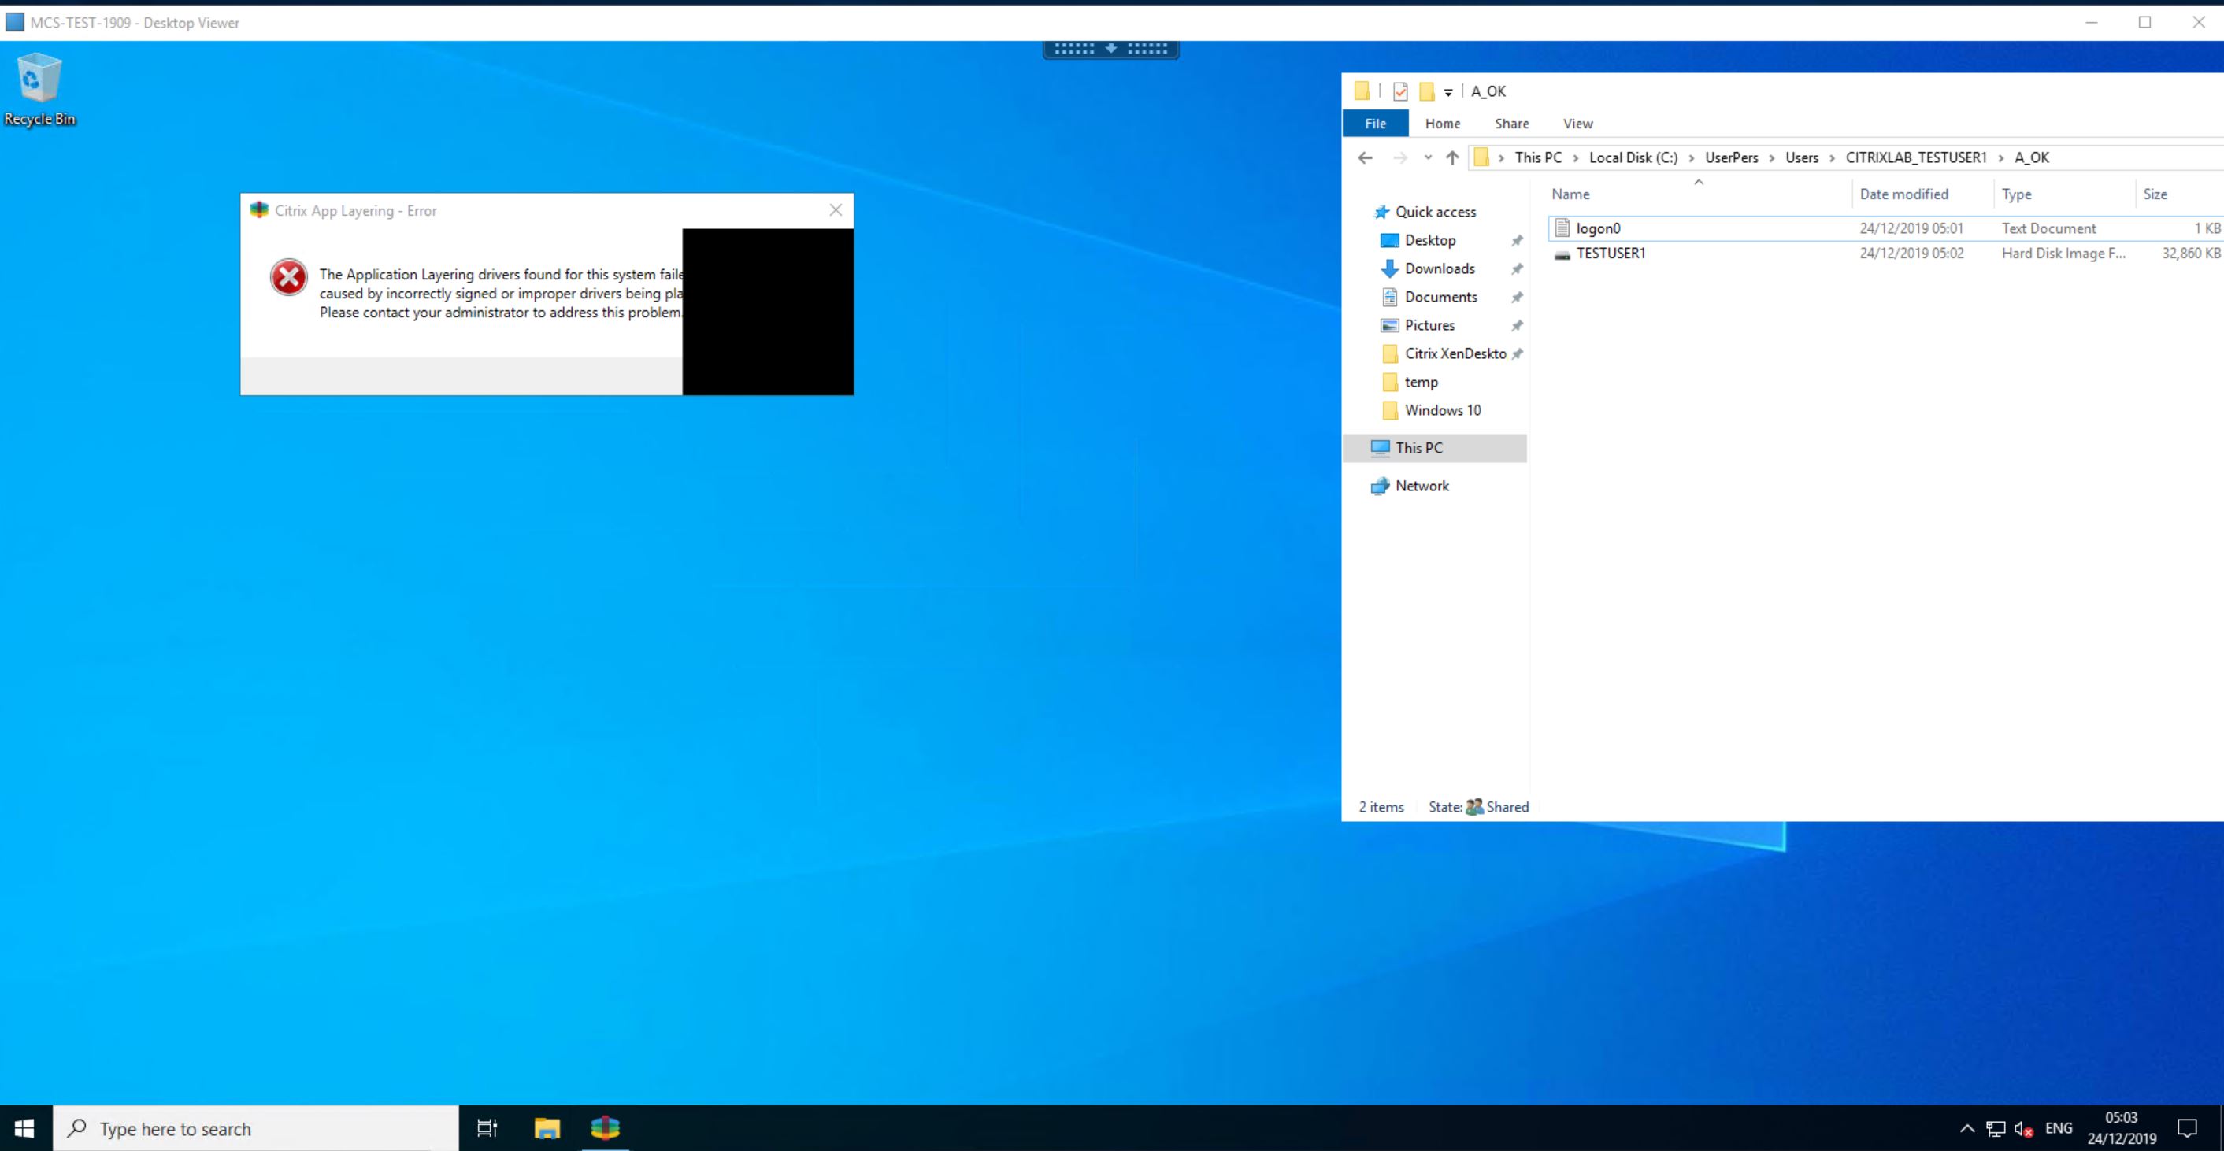
Task: Open network status tray icon
Action: click(1995, 1129)
